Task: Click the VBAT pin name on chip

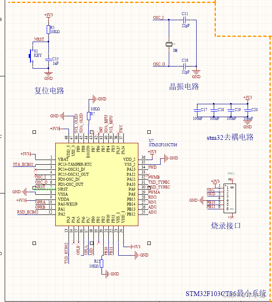Action: click(63, 160)
